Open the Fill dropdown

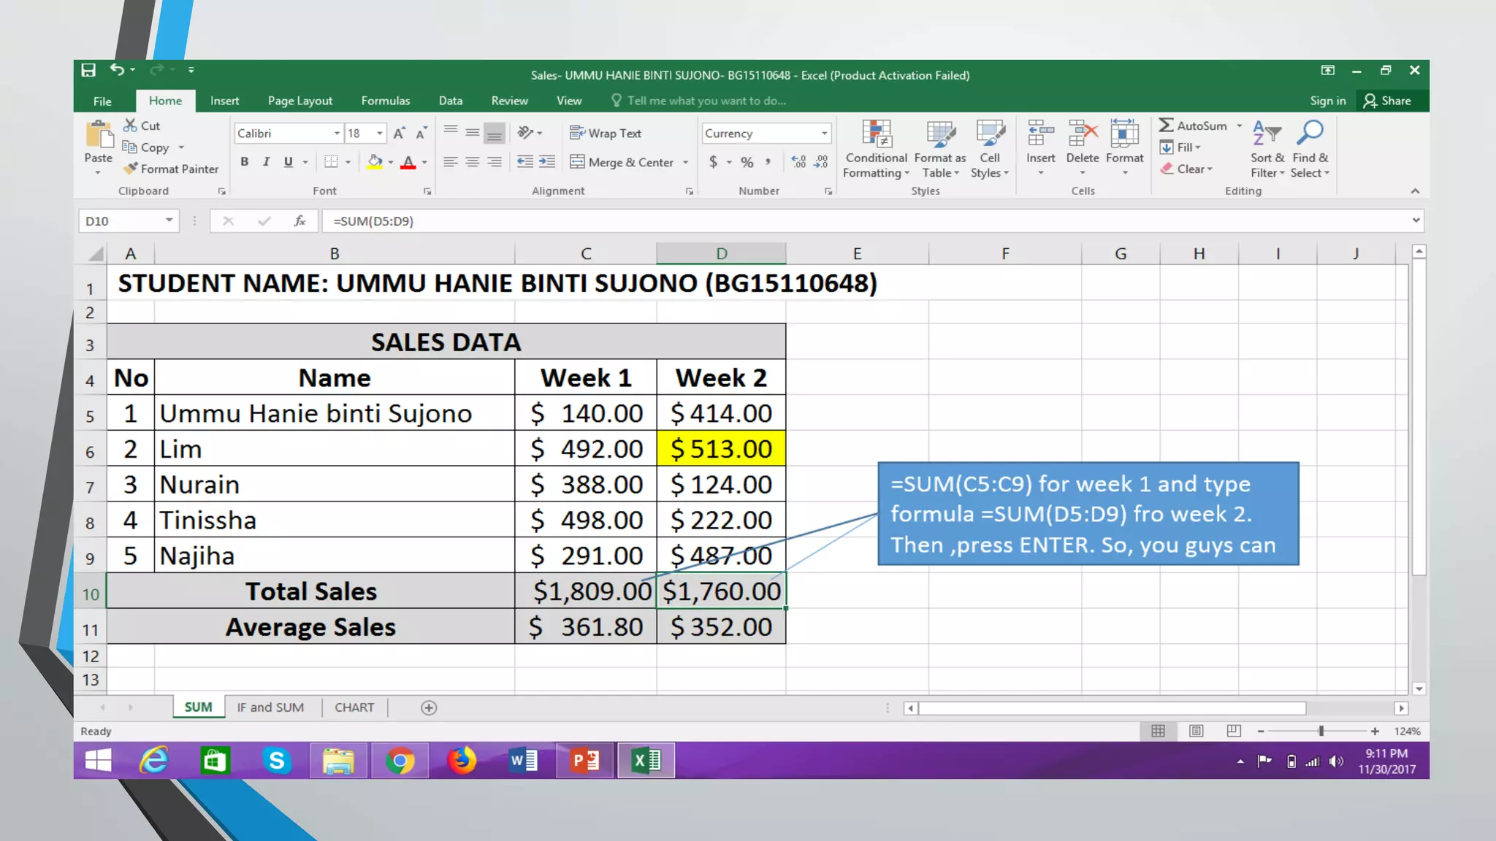1180,147
